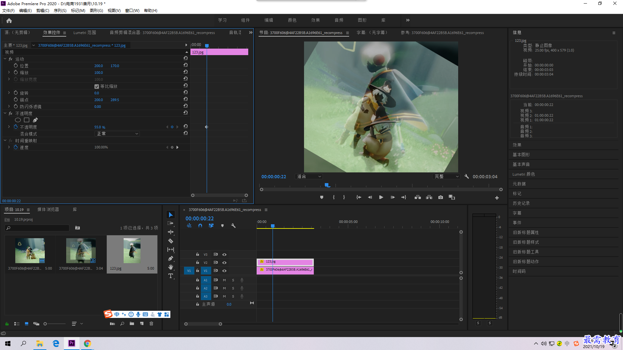Click opacity value 55.0 %

(x=100, y=127)
